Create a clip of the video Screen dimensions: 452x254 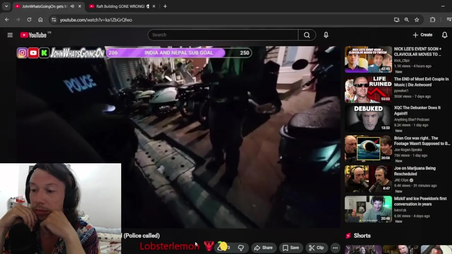click(x=316, y=248)
